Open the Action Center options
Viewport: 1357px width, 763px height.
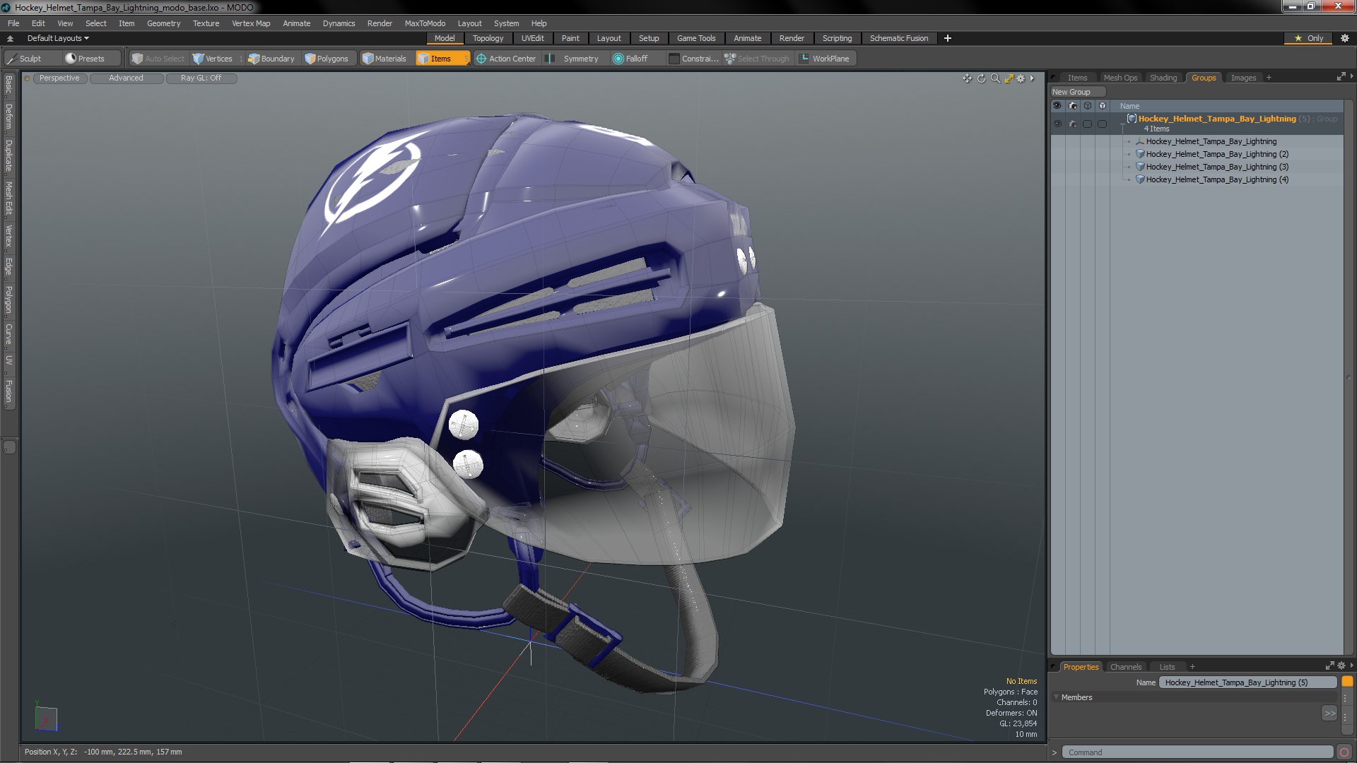pyautogui.click(x=506, y=59)
